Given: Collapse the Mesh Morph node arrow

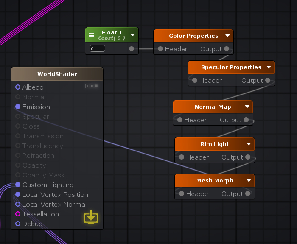Looking at the screenshot, I should (249, 180).
